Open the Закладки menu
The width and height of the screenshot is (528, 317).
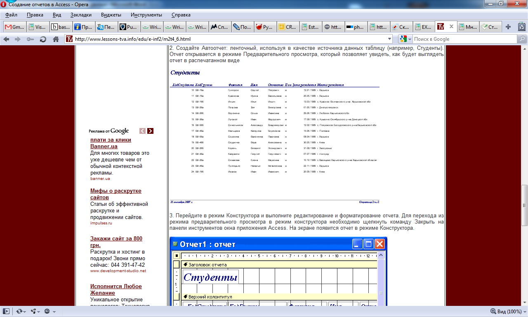(81, 15)
